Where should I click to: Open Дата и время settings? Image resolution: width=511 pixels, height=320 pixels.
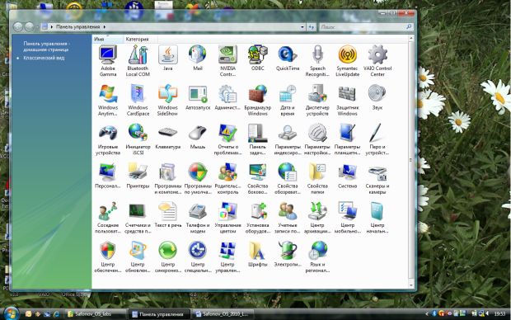(288, 100)
